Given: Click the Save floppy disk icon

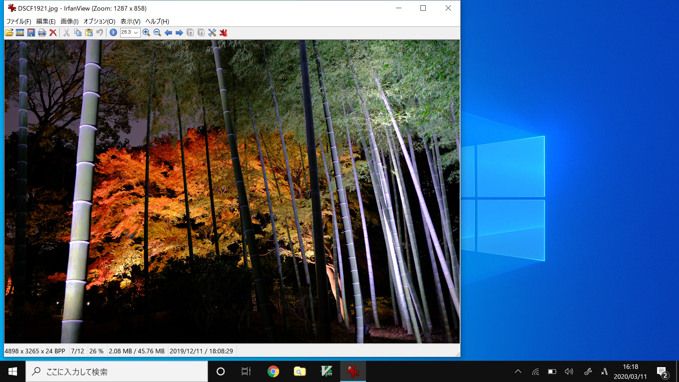Looking at the screenshot, I should [x=31, y=33].
